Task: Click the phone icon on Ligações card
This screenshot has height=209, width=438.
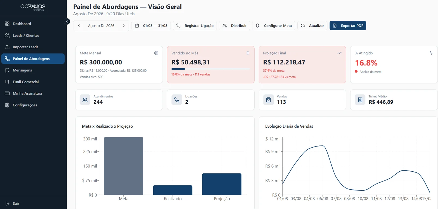Action: coord(177,100)
